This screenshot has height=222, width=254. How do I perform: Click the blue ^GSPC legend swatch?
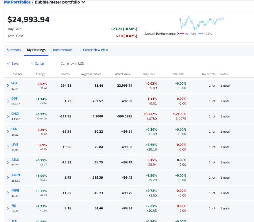[201, 34]
